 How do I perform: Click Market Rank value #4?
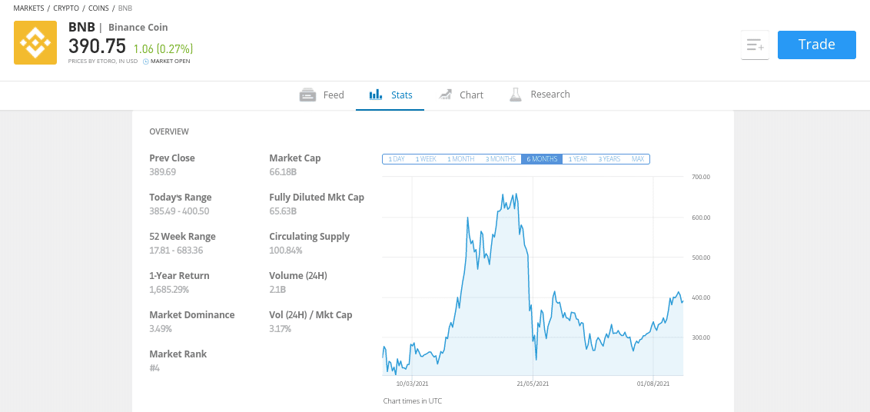[x=154, y=367]
